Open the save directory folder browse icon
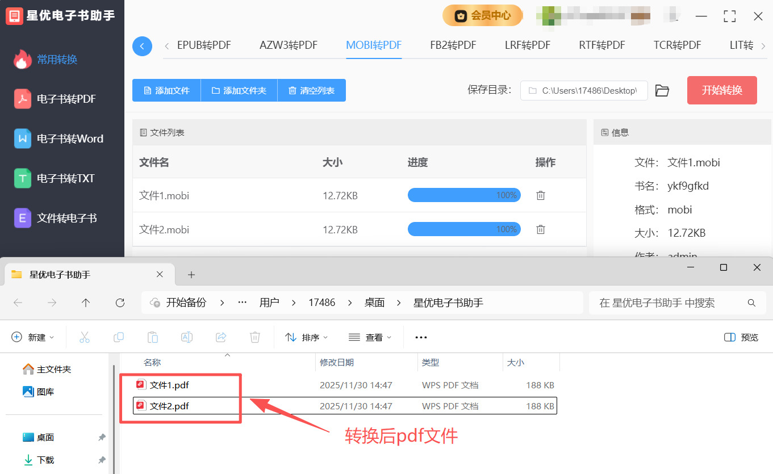This screenshot has width=773, height=474. pyautogui.click(x=662, y=90)
